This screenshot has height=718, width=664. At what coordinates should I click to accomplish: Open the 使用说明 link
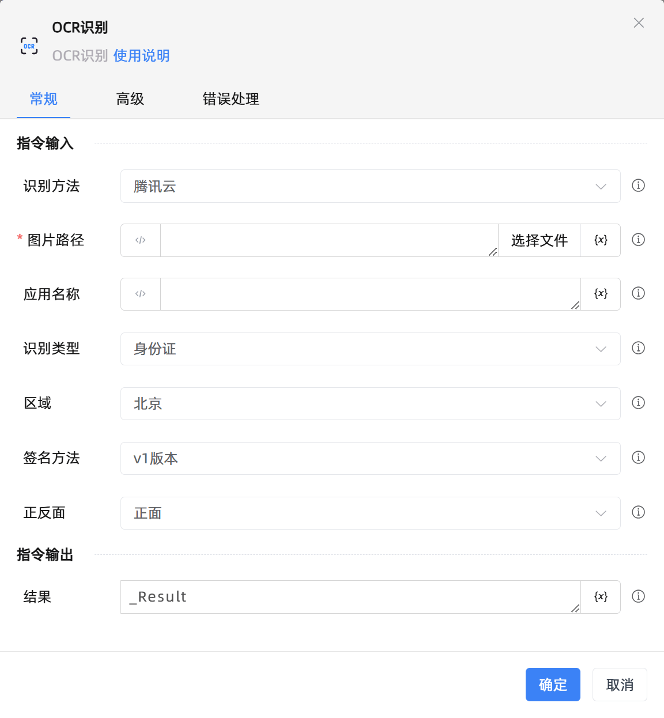[x=141, y=56]
